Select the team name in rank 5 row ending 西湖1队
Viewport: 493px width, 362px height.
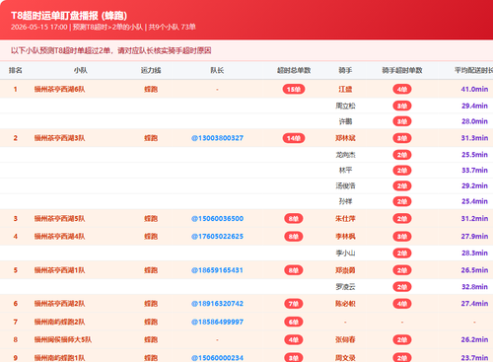coord(59,270)
